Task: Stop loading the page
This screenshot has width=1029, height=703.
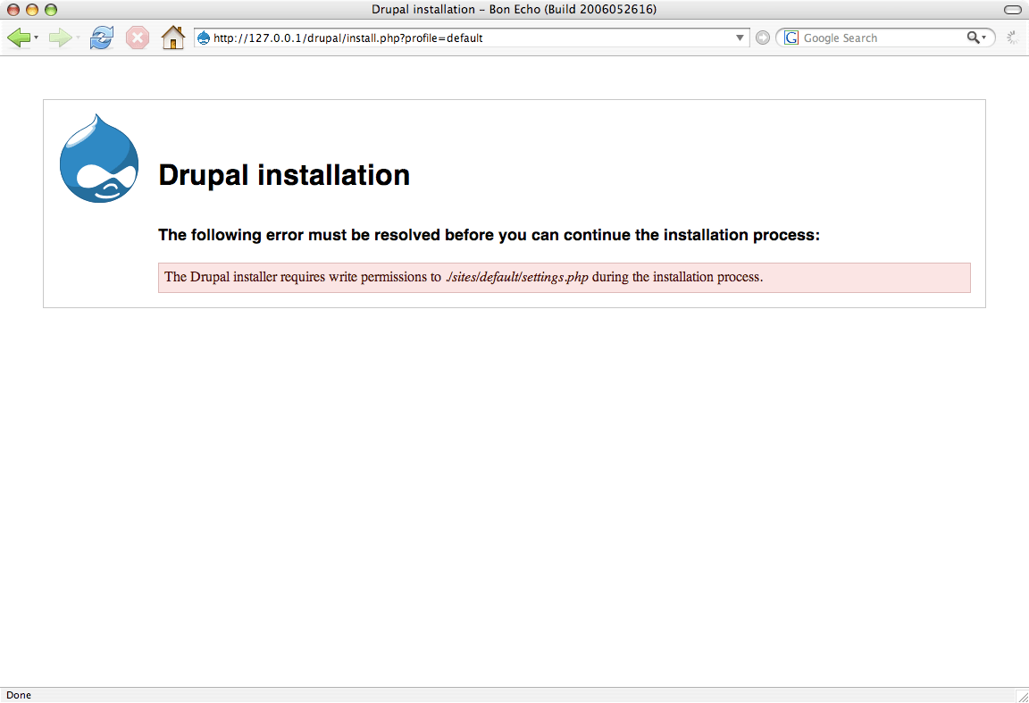Action: click(137, 38)
